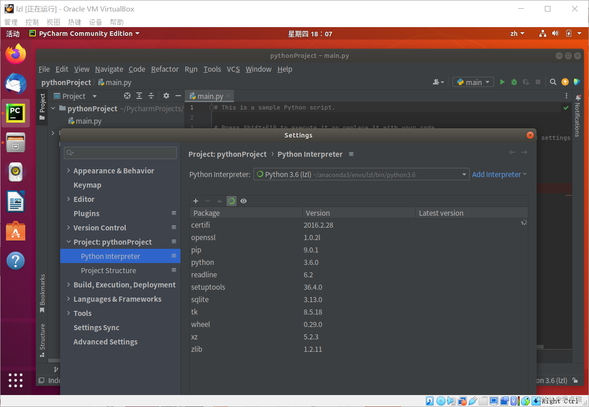Click the Run with Coverage icon
589x407 pixels.
[526, 82]
